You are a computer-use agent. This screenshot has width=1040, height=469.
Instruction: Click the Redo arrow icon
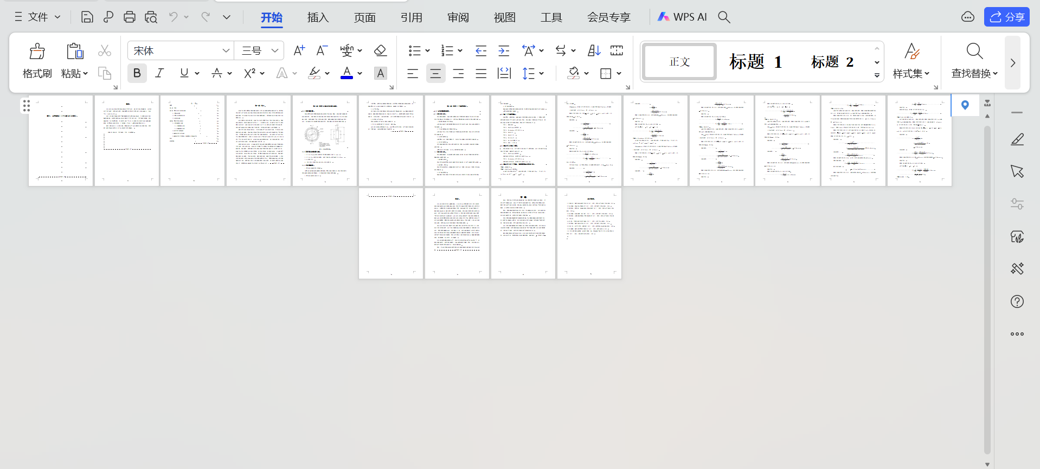click(206, 17)
